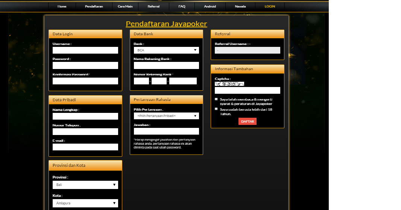Click the Pertanyaan Rahasia section header
Viewport: 401px width, 210px height.
[166, 100]
